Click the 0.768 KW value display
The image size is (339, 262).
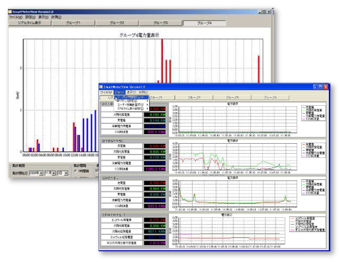tap(155, 183)
